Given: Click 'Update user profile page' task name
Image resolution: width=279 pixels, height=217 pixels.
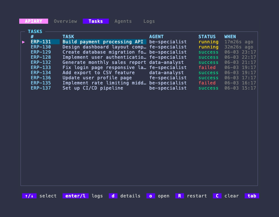Looking at the screenshot, I should coord(97,78).
